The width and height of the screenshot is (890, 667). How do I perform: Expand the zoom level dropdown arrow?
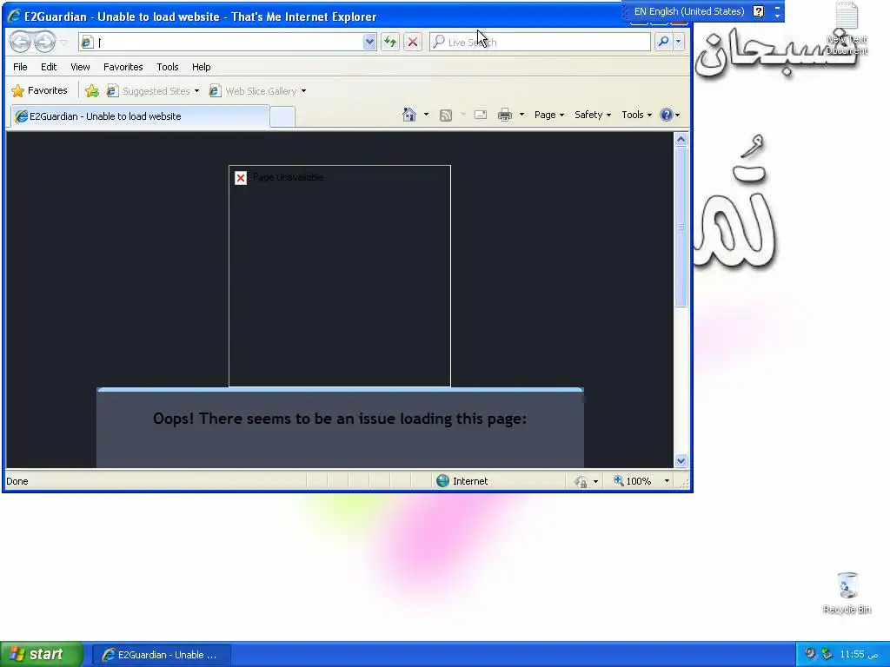pos(667,481)
